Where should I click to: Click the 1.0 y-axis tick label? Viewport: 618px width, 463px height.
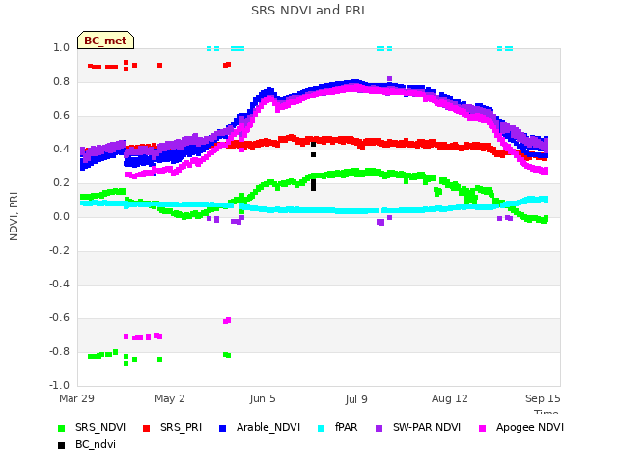62,48
